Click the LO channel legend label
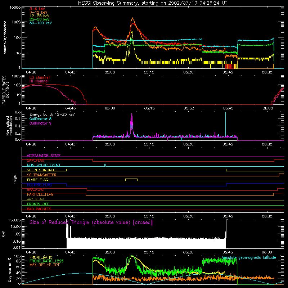 pos(40,77)
